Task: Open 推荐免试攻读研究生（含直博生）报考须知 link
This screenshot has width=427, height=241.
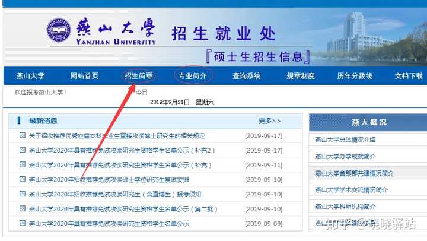Action: point(115,195)
